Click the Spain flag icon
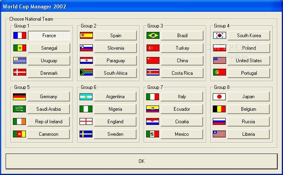The width and height of the screenshot is (283, 175). pyautogui.click(x=86, y=36)
